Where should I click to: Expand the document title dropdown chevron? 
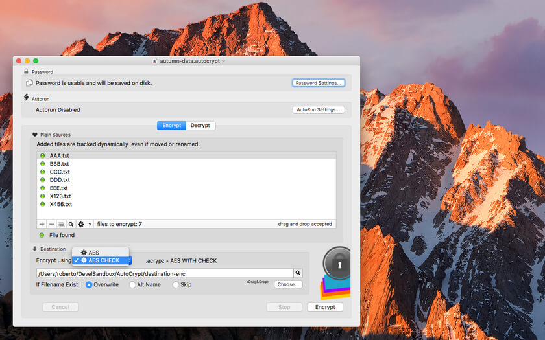point(224,61)
